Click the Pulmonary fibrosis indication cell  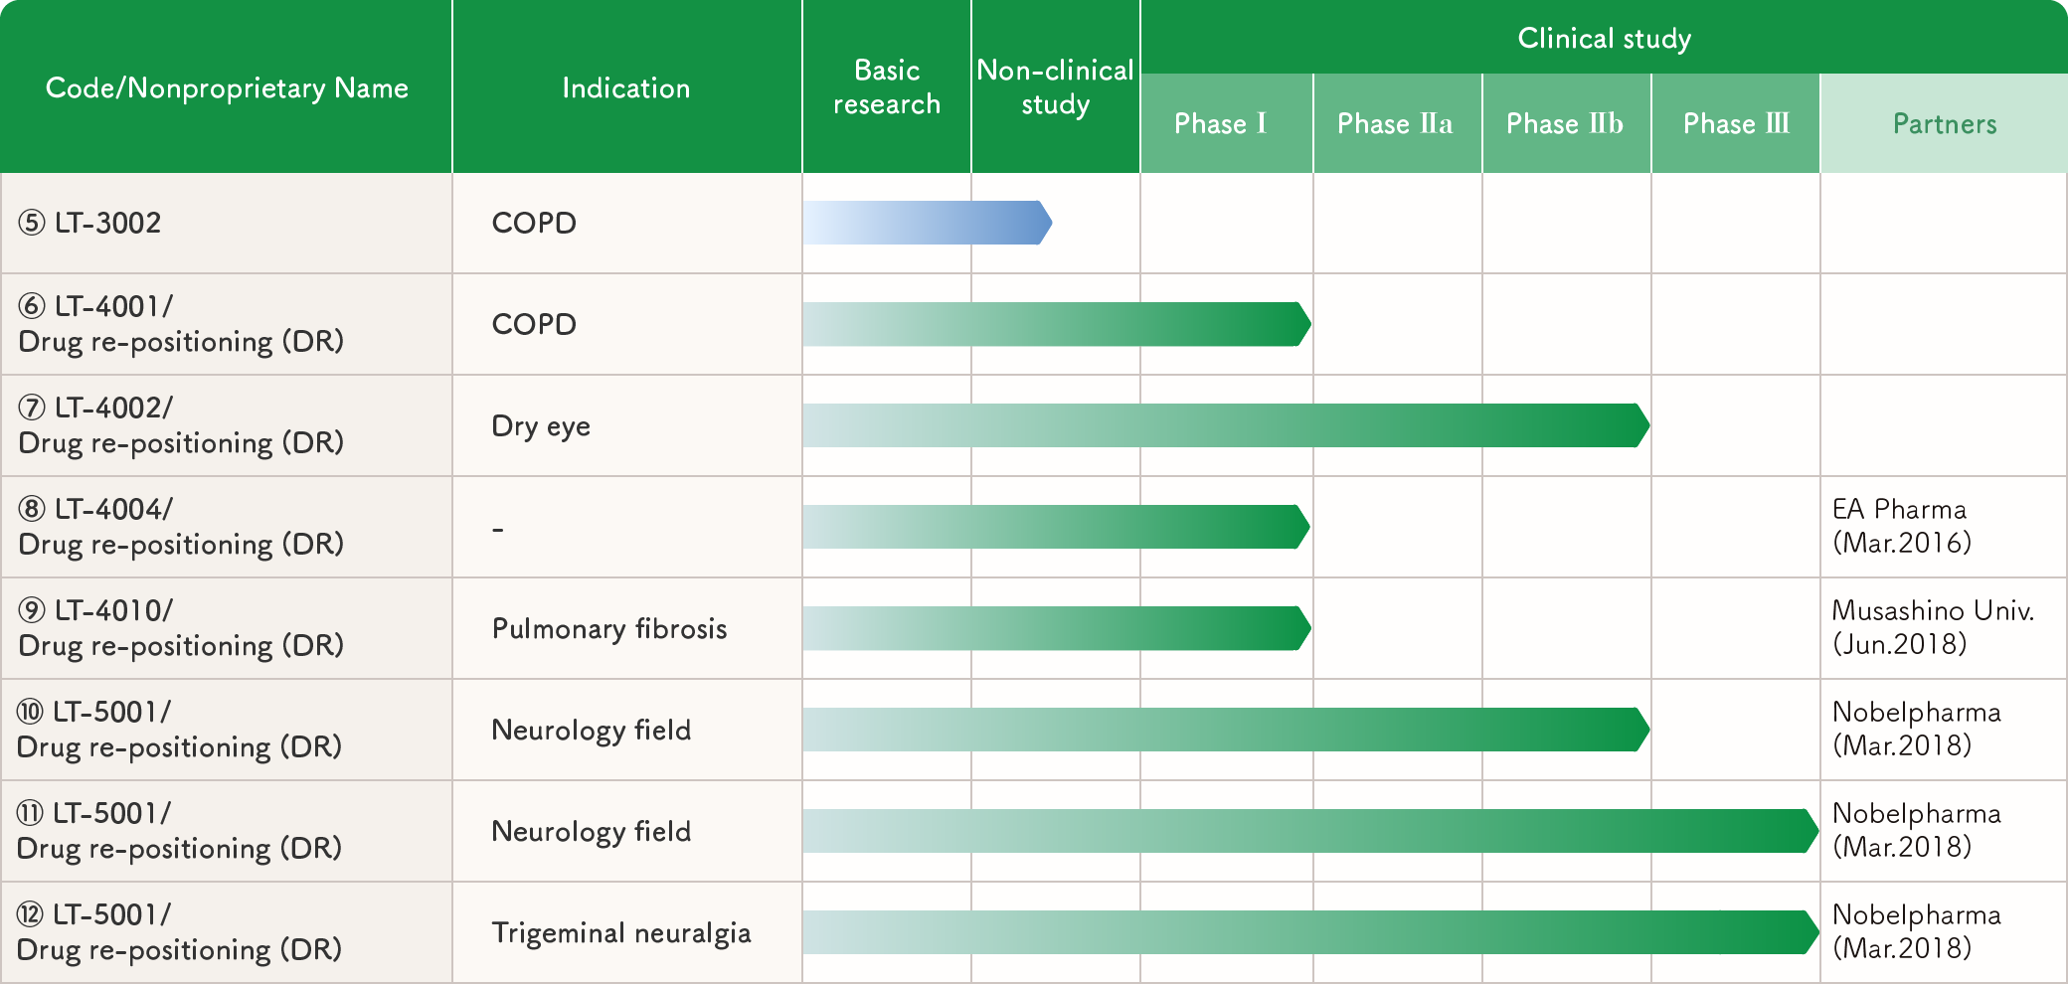point(609,628)
